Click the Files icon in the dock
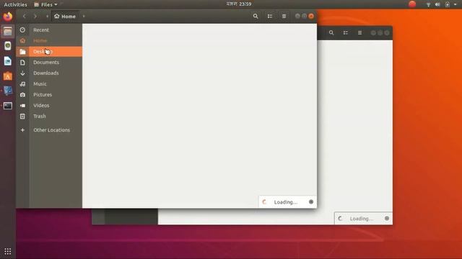The image size is (462, 259). tap(8, 31)
